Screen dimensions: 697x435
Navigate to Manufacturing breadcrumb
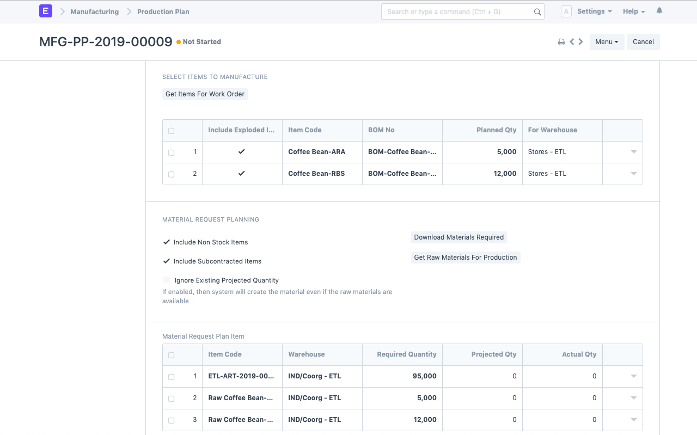tap(94, 11)
